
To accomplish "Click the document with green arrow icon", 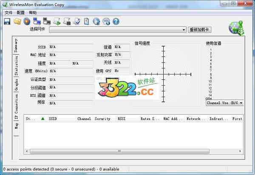I will pyautogui.click(x=57, y=21).
